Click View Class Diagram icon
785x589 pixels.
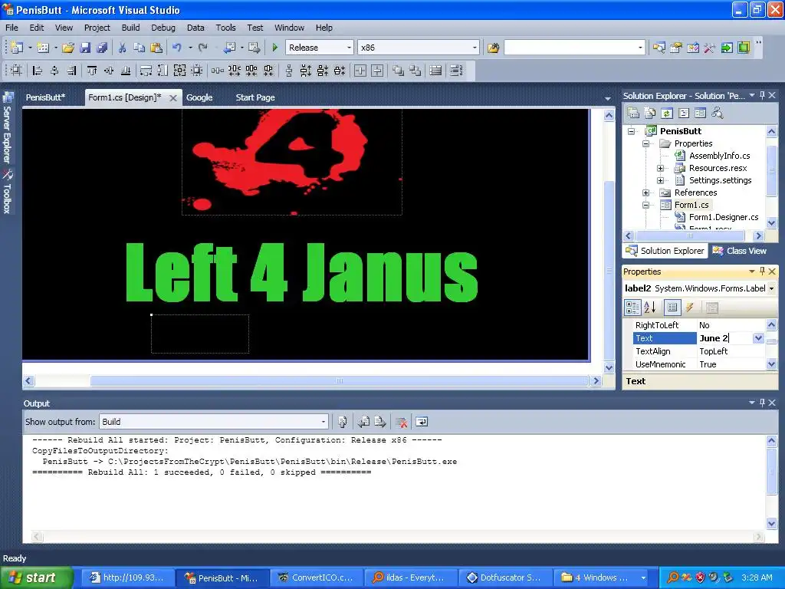718,114
